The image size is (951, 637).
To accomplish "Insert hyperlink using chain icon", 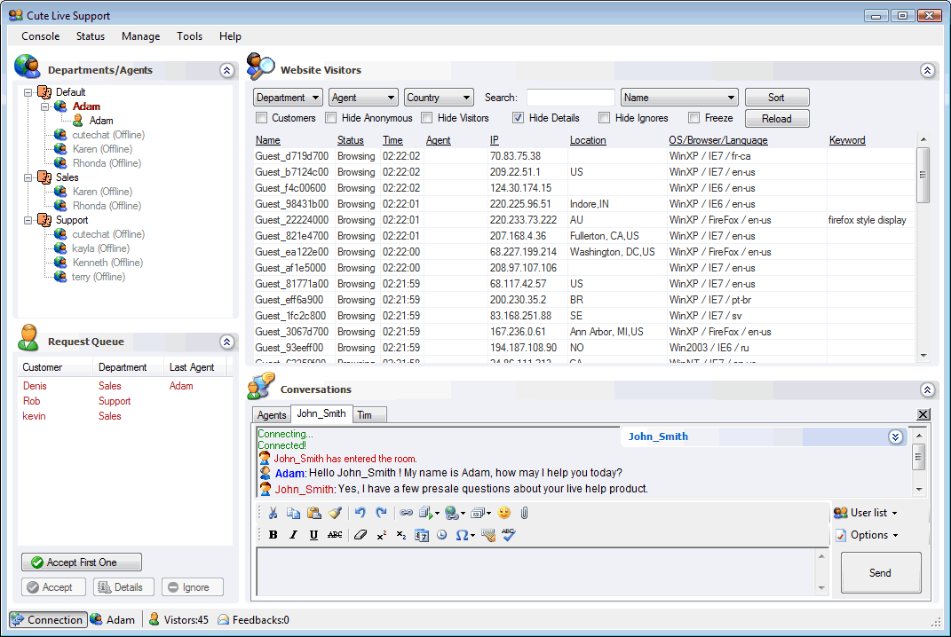I will point(406,513).
